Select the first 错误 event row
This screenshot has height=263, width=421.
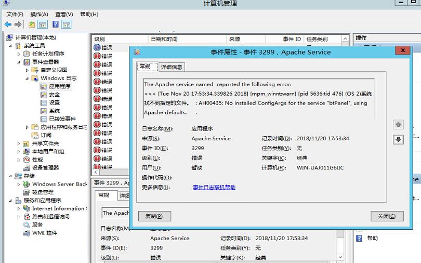click(111, 47)
